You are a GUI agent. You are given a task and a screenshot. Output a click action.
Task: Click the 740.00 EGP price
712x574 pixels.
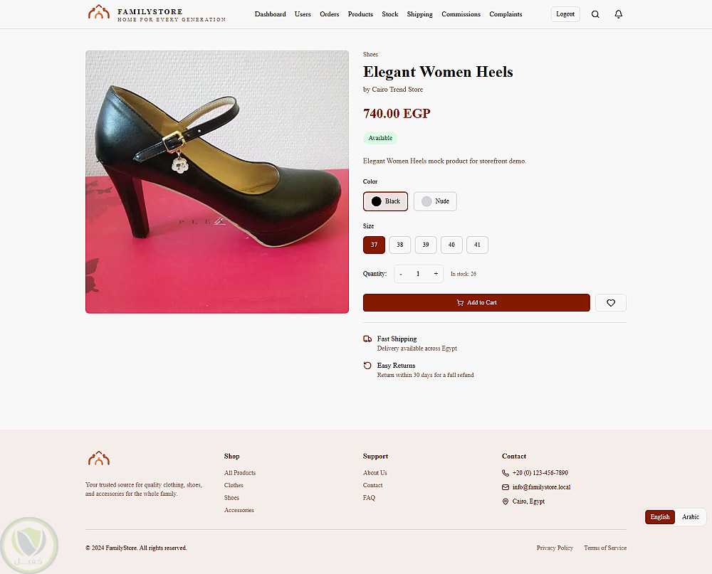click(x=397, y=113)
